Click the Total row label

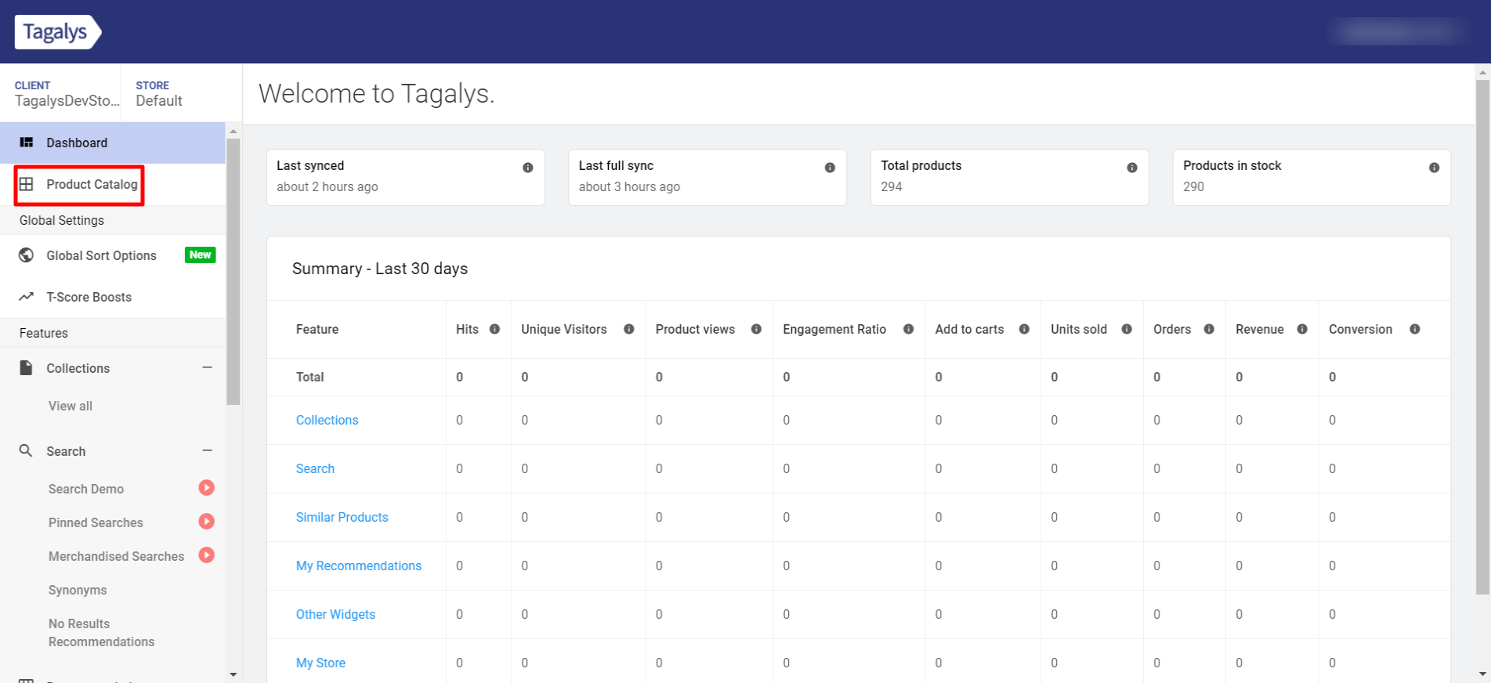point(309,377)
